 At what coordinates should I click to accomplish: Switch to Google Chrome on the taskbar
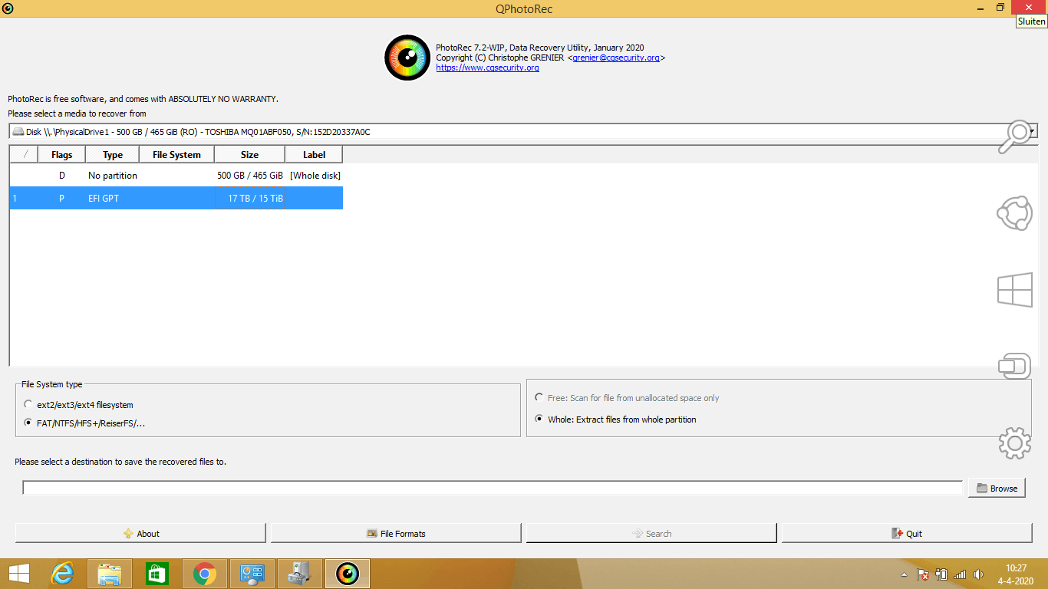204,574
